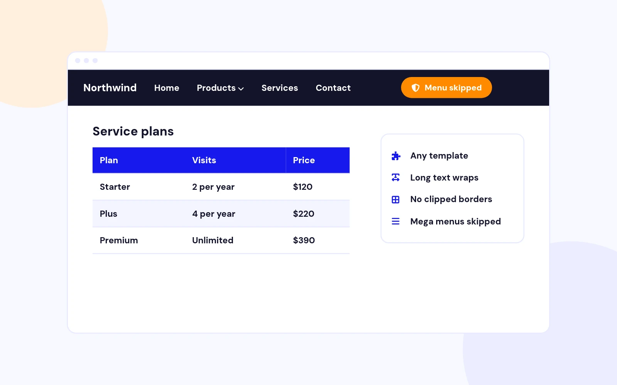617x385 pixels.
Task: Select the Plus plan cell
Action: pyautogui.click(x=139, y=214)
